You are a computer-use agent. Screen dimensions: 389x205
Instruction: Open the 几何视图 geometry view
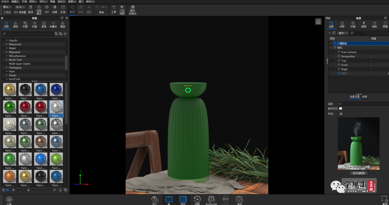[x=122, y=10]
